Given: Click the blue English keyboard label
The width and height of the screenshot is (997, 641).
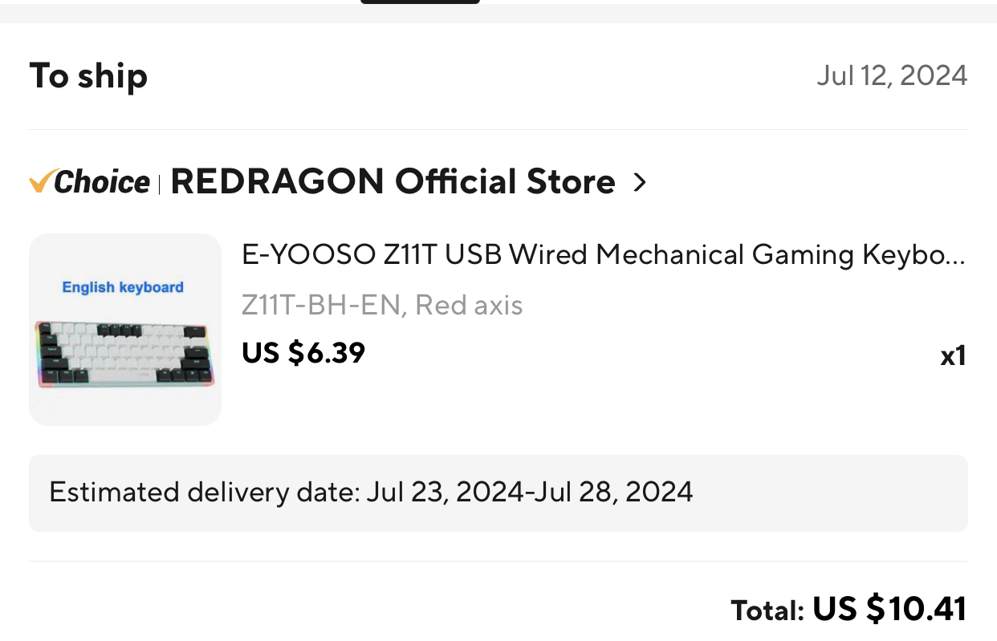Looking at the screenshot, I should click(123, 287).
